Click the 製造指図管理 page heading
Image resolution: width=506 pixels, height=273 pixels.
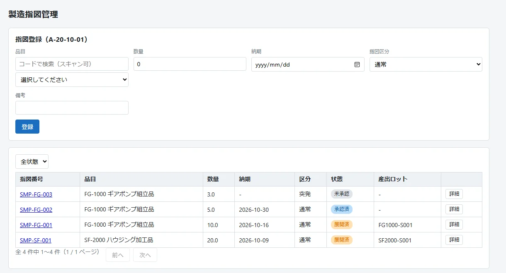pyautogui.click(x=33, y=14)
